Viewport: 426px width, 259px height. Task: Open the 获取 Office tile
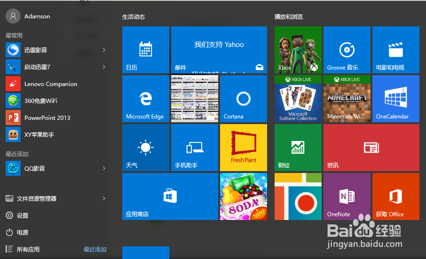pos(396,196)
